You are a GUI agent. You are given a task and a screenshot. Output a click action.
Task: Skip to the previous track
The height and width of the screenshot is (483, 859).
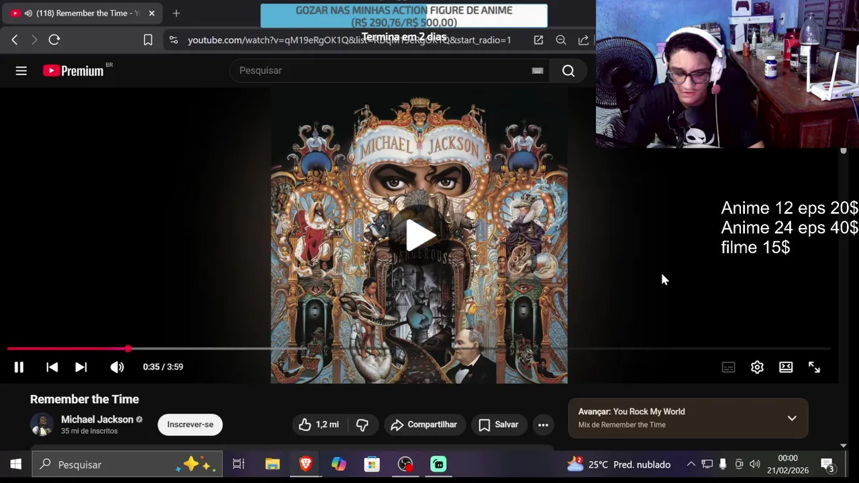pyautogui.click(x=52, y=367)
